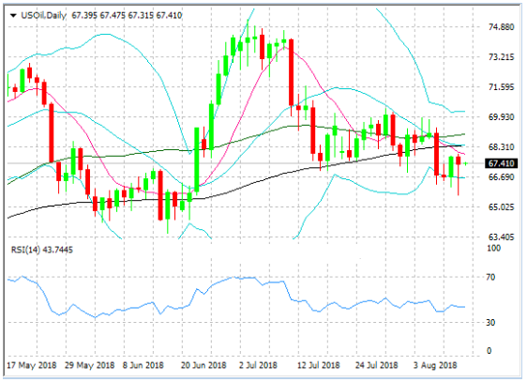Select the RSI scale value 100

(494, 248)
